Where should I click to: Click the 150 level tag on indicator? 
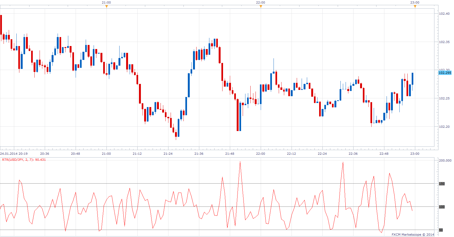[x=442, y=184]
